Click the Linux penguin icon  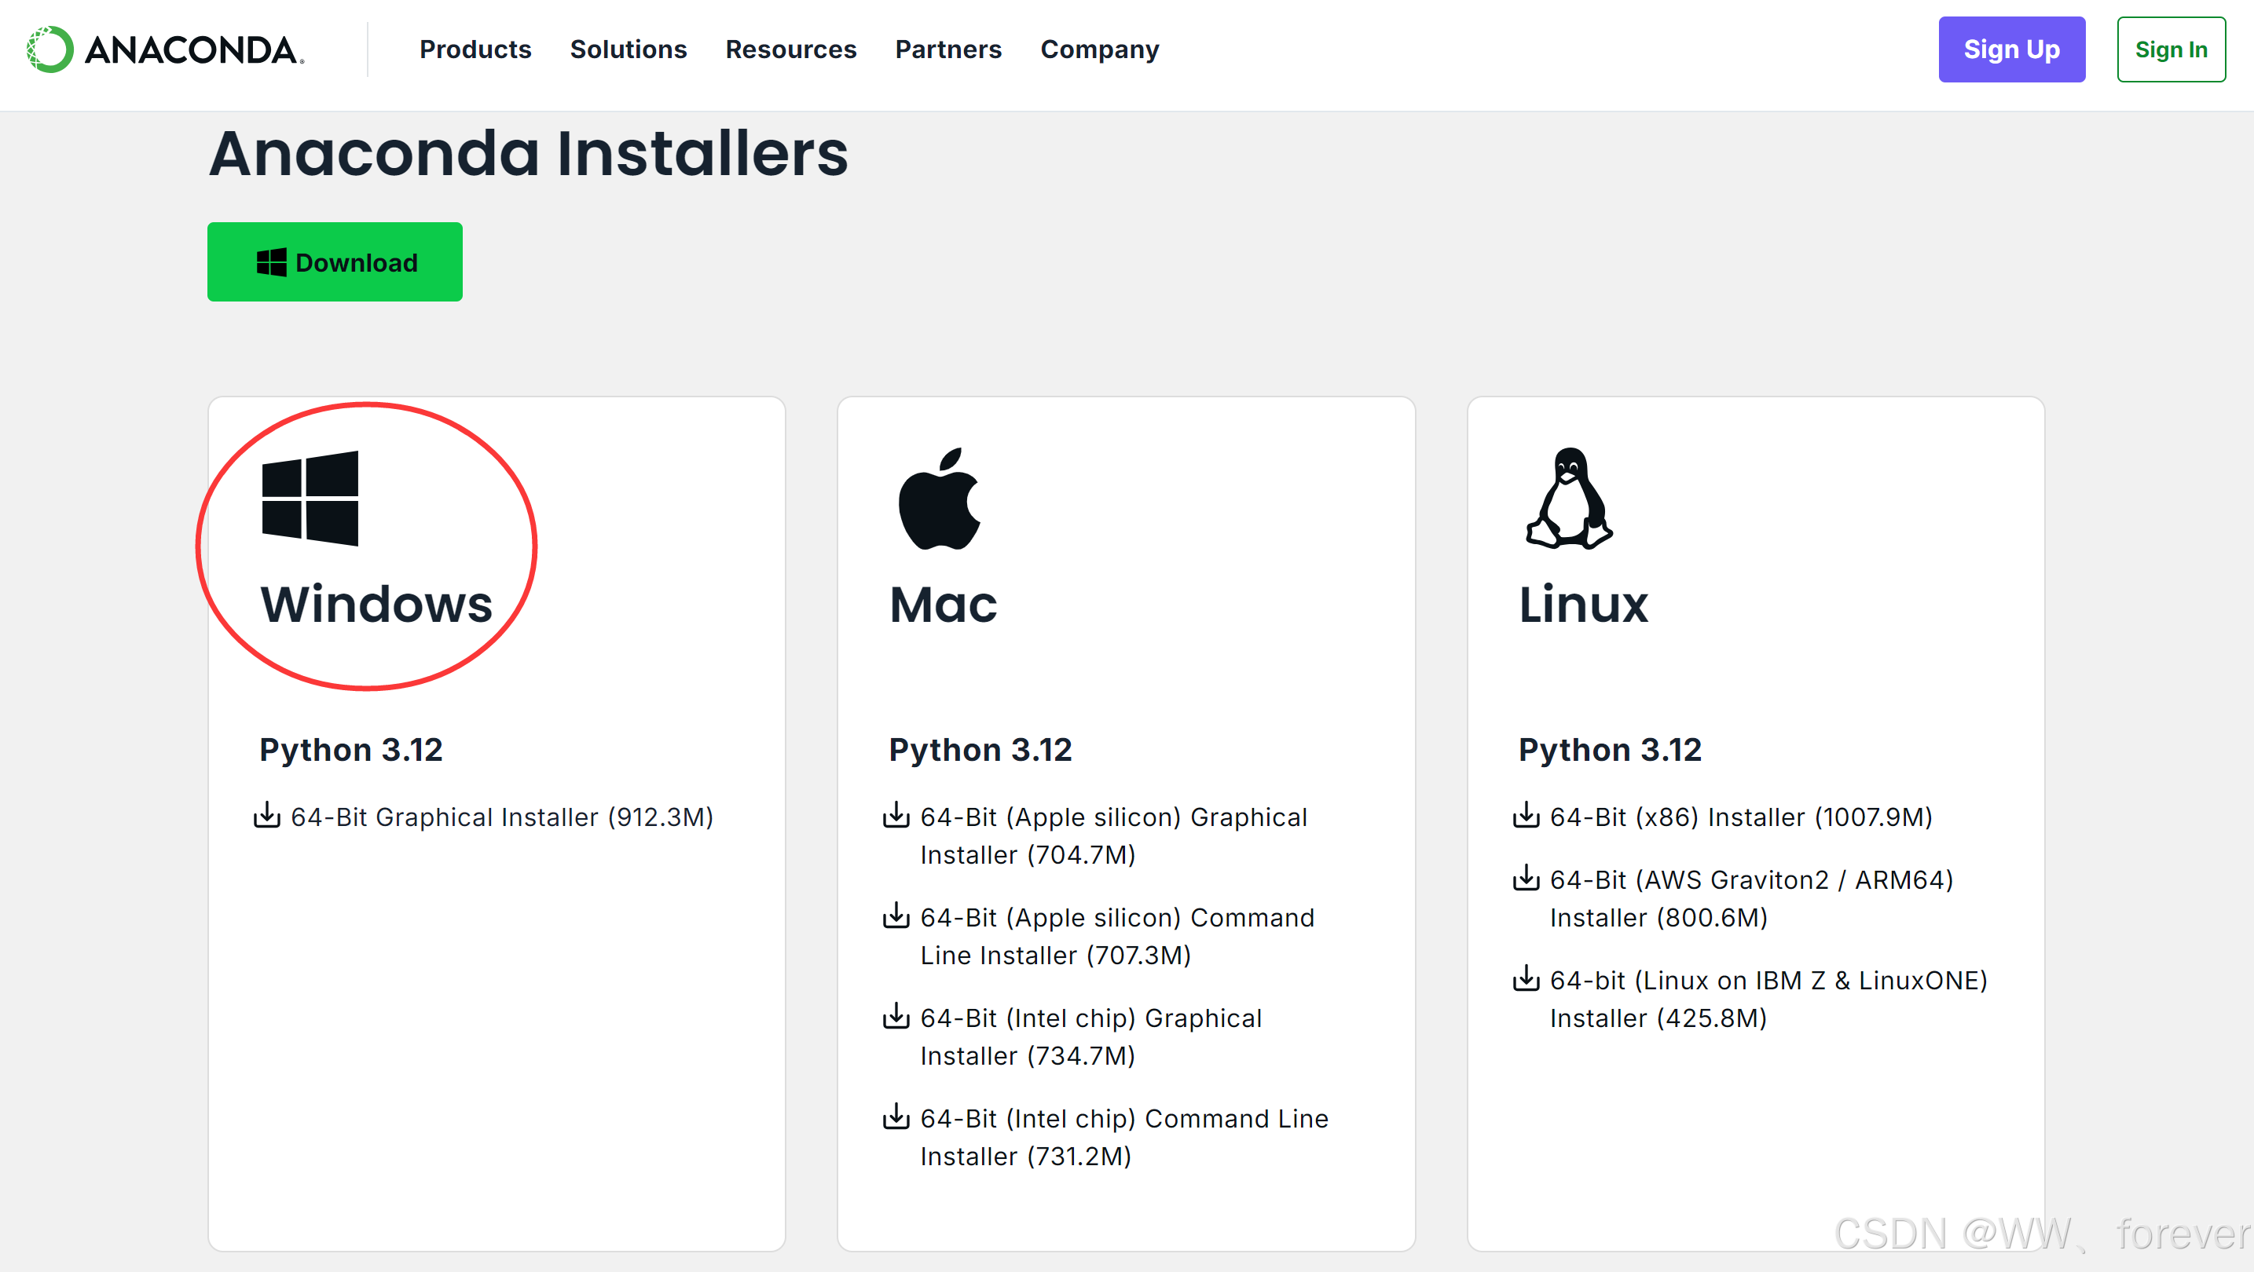point(1568,499)
